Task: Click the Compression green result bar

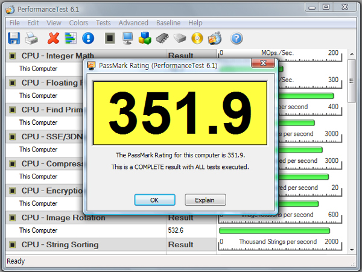Action: pyautogui.click(x=303, y=177)
